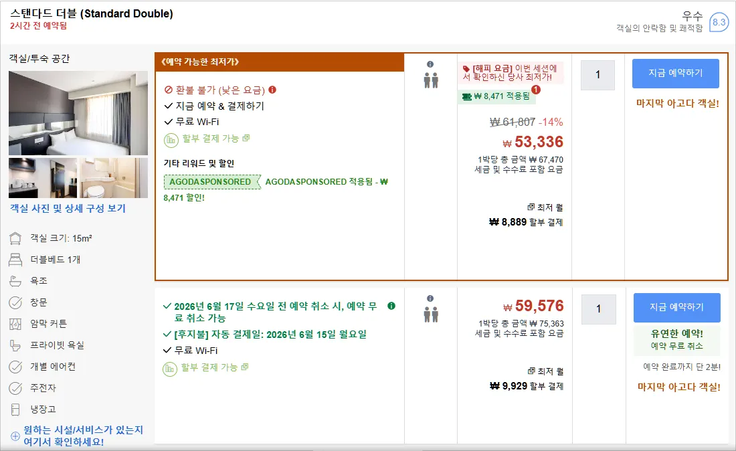
Task: Click the AGODASPONSORED coupon badge
Action: pos(211,181)
